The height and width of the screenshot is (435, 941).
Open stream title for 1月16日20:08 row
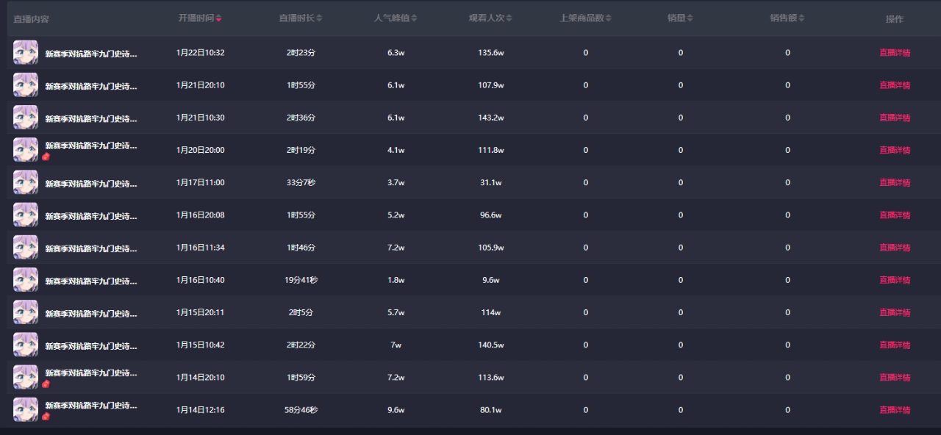(x=91, y=216)
